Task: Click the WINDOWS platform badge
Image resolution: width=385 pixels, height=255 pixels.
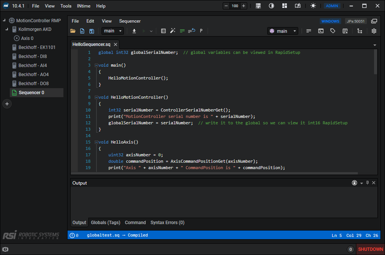Action: [330, 21]
